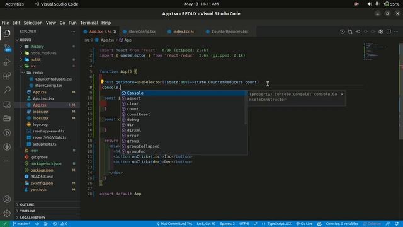This screenshot has width=403, height=227.
Task: Close the suggestion details popup
Action: (x=342, y=94)
